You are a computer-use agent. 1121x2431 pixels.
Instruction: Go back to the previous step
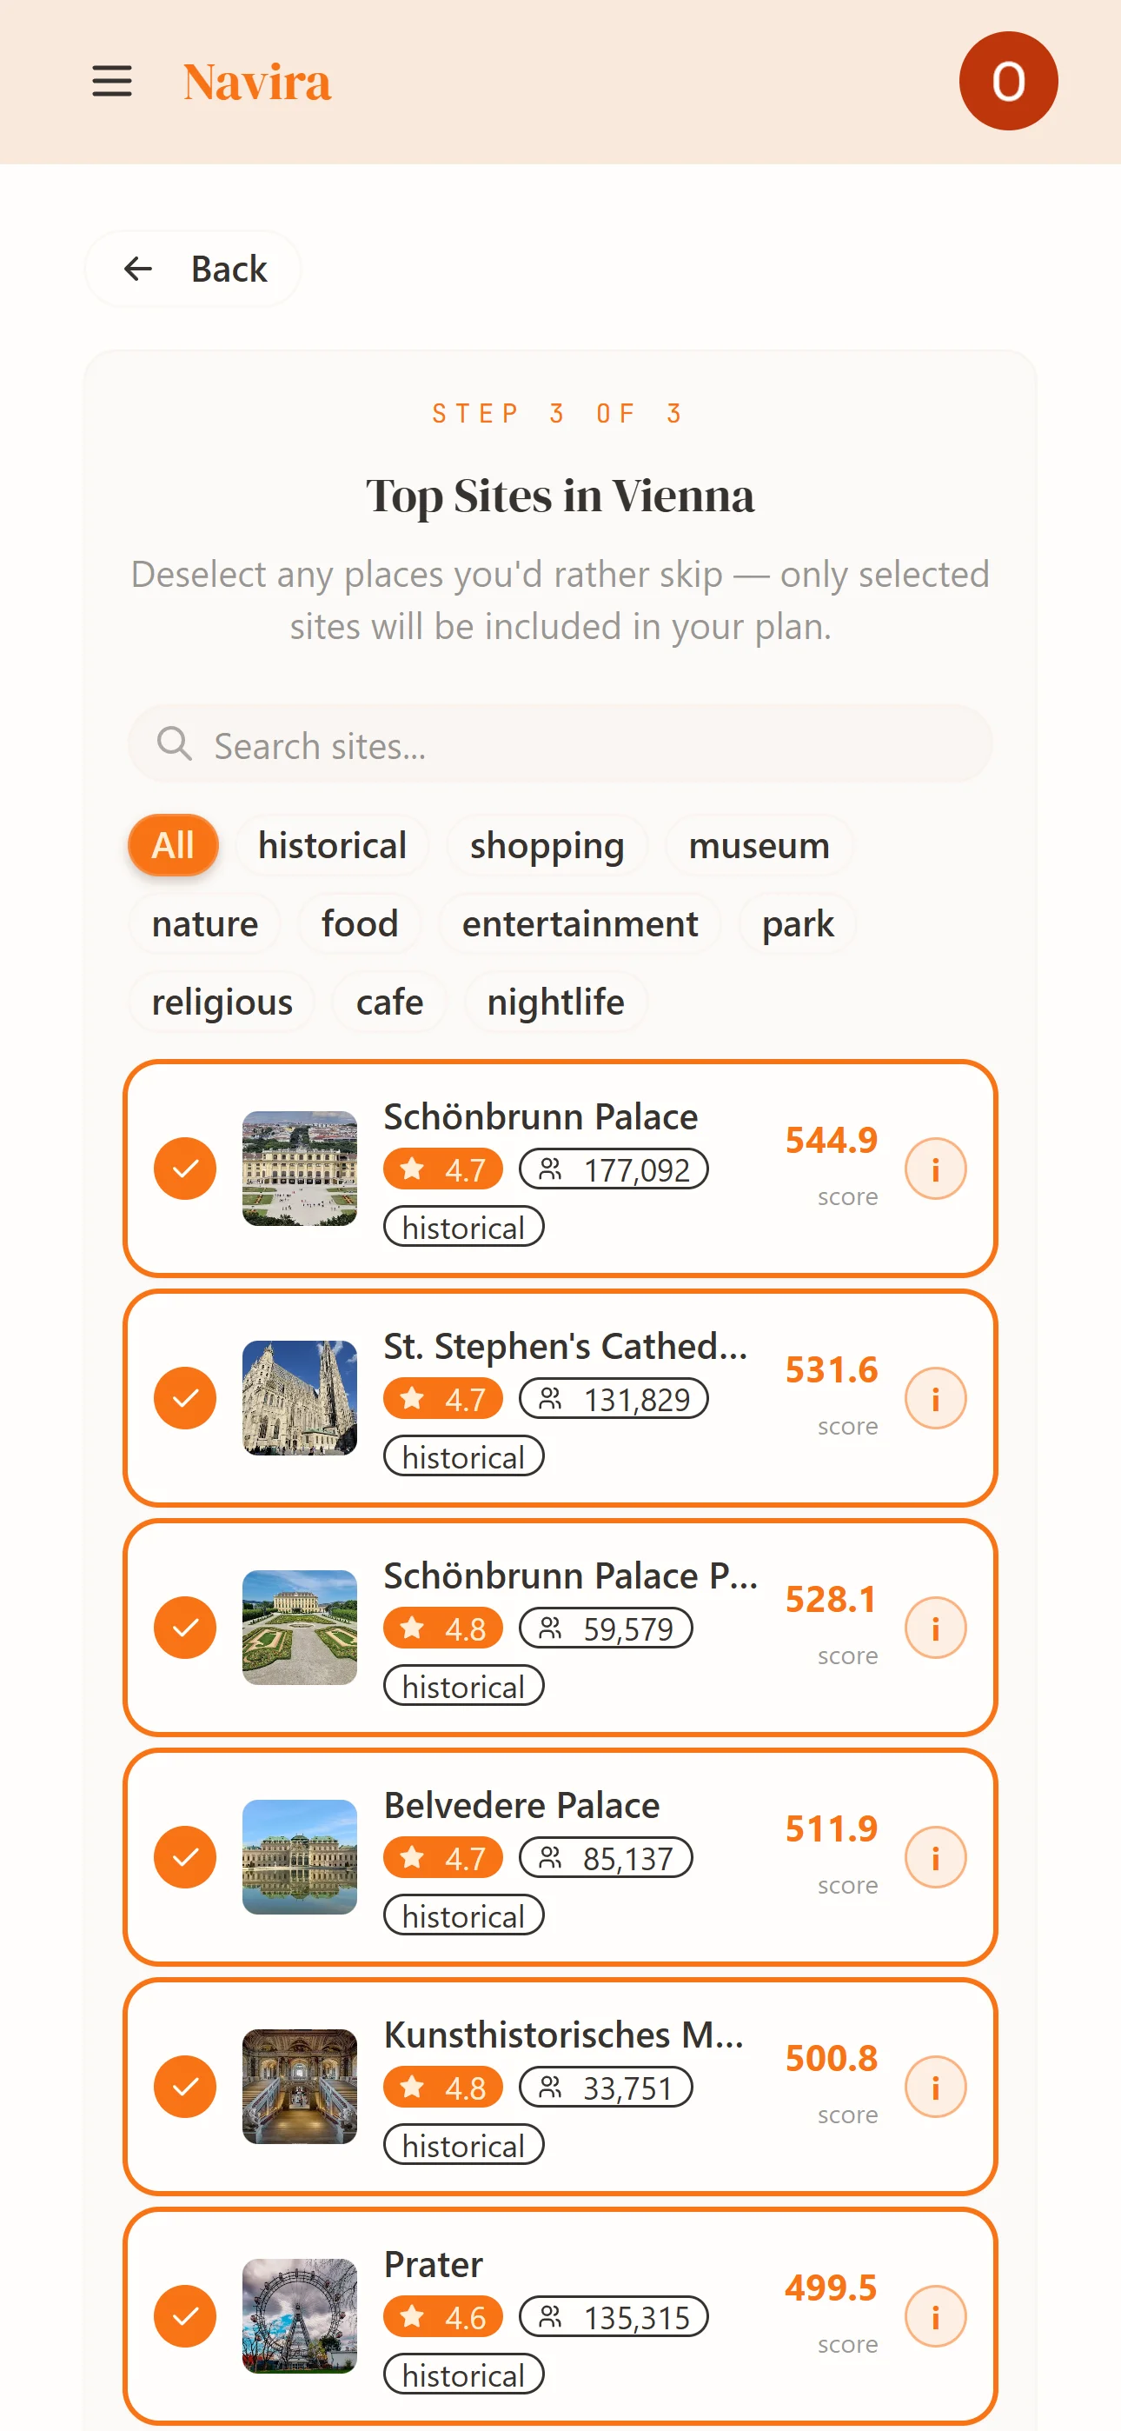tap(193, 269)
